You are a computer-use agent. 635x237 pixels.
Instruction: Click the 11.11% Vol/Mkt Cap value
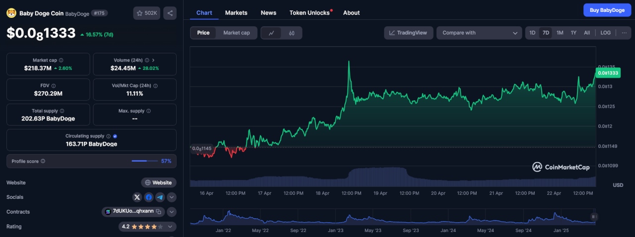tap(134, 93)
